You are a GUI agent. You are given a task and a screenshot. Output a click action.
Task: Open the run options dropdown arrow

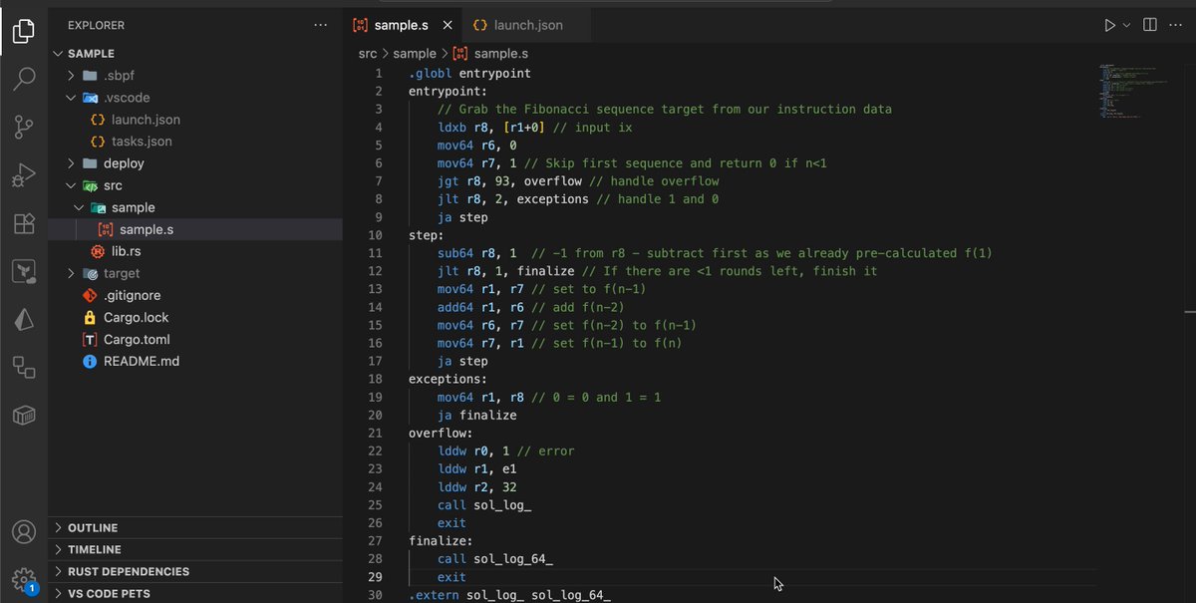(1127, 25)
